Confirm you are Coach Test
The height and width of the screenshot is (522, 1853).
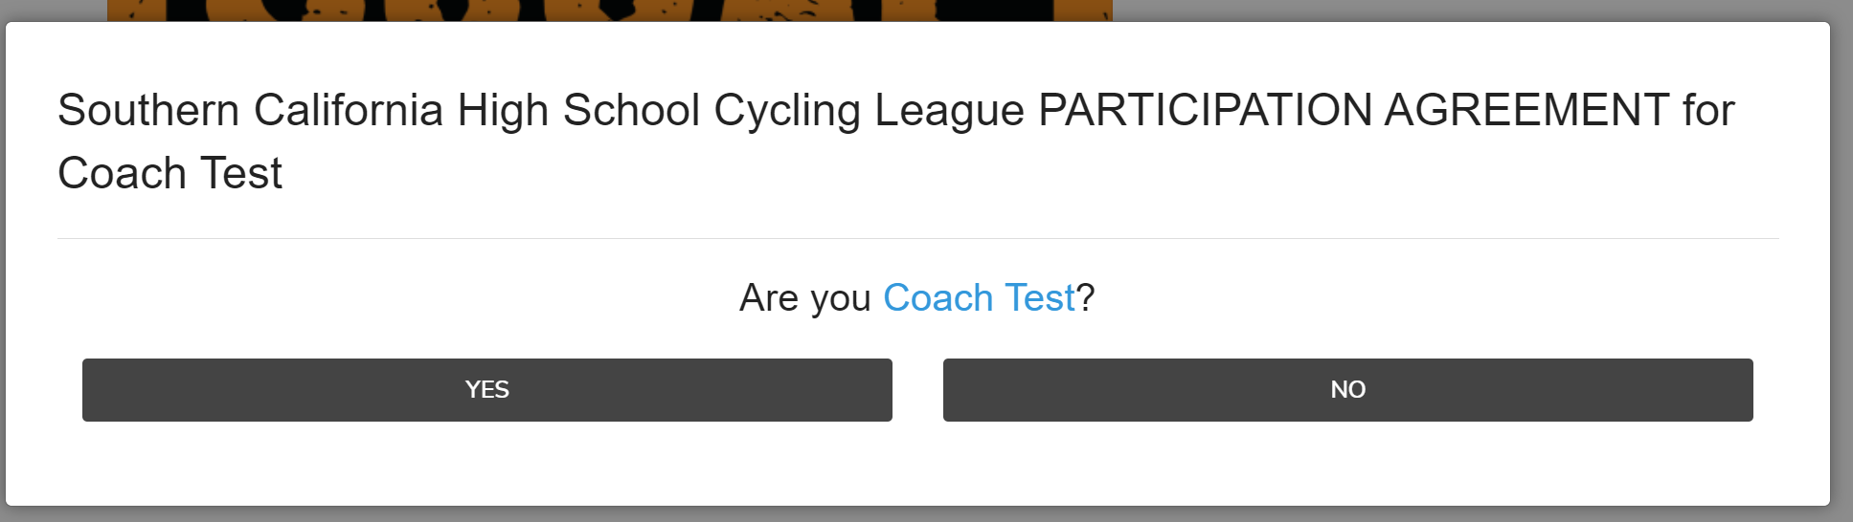click(x=486, y=390)
